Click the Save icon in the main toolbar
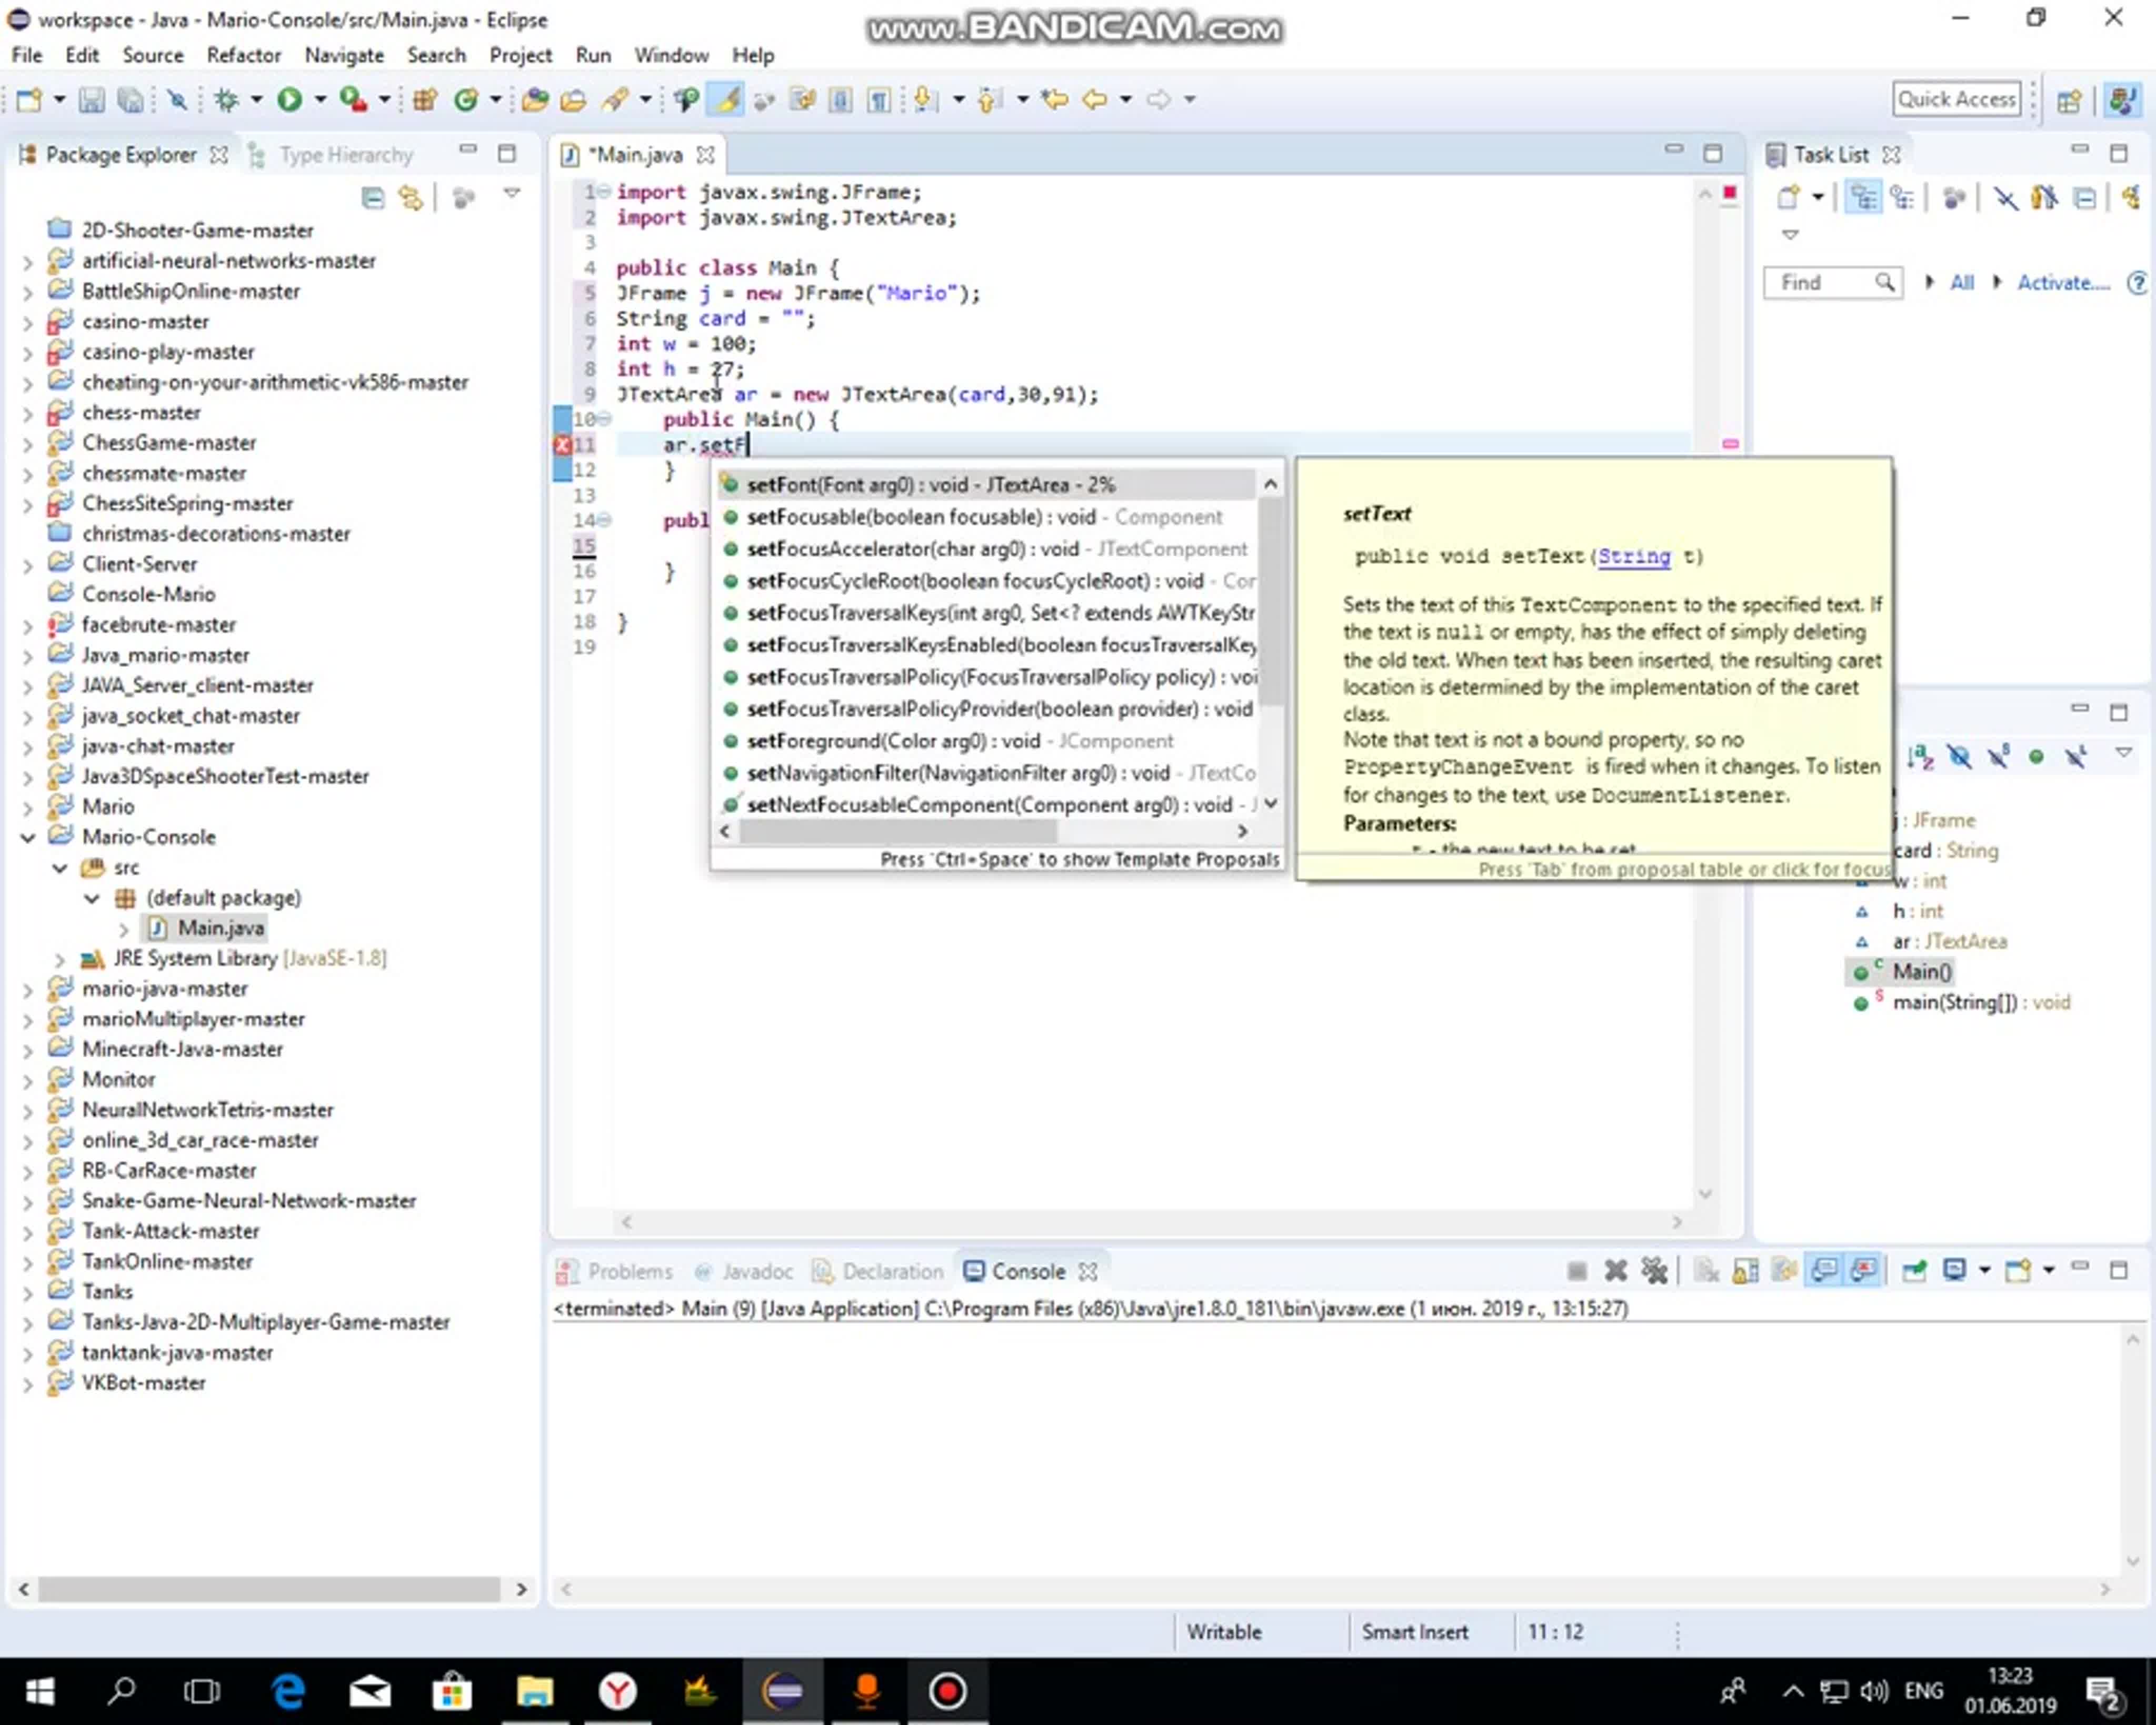Viewport: 2156px width, 1725px height. tap(91, 99)
